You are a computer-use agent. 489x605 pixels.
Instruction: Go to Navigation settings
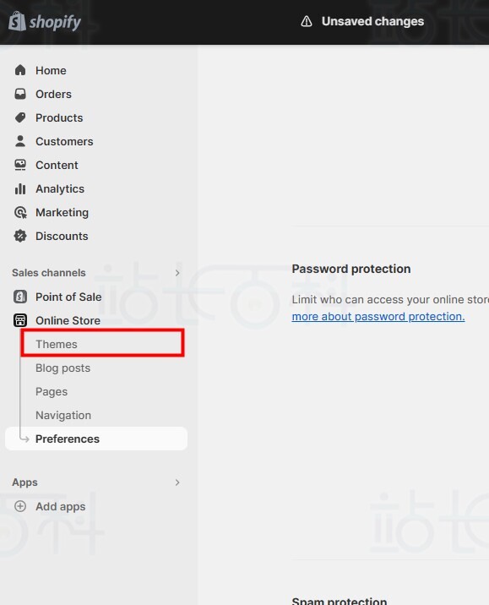coord(63,415)
